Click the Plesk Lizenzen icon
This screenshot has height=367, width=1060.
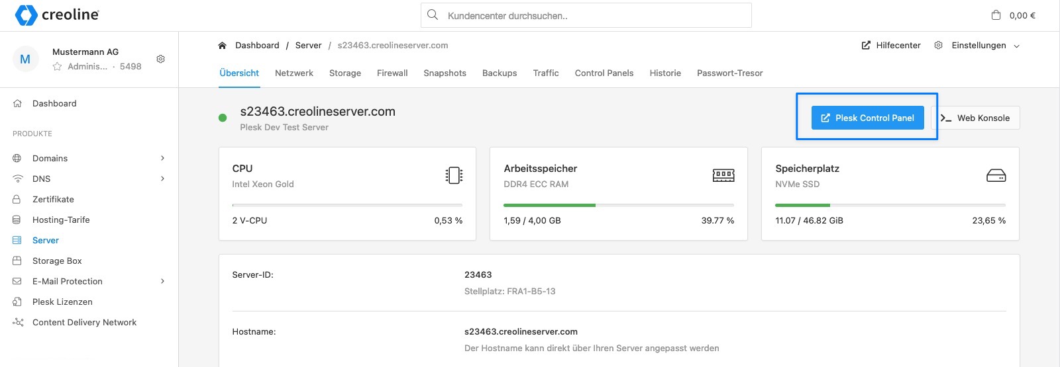(17, 302)
